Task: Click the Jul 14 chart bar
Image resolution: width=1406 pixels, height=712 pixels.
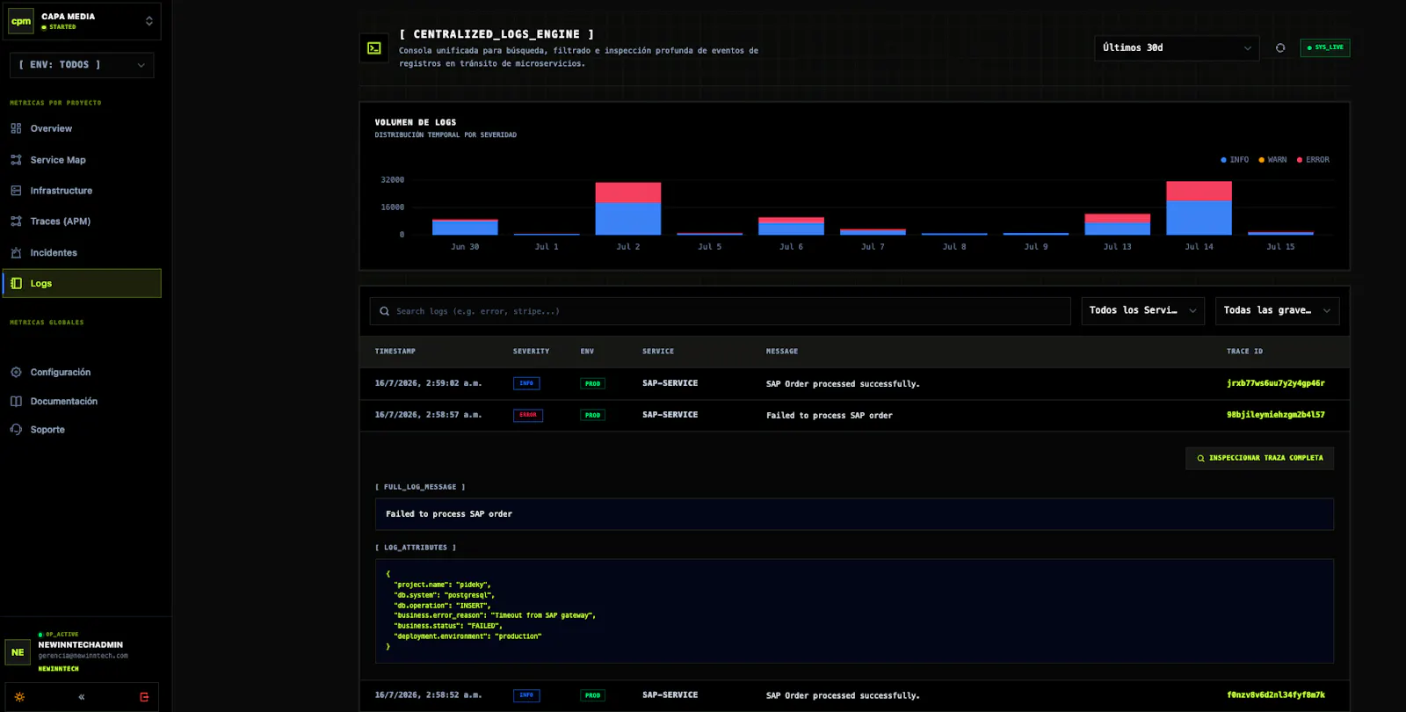Action: [x=1199, y=208]
